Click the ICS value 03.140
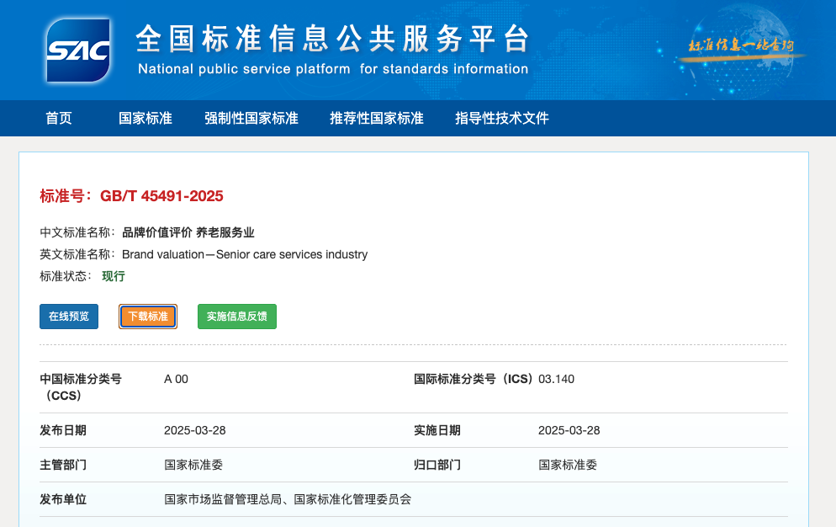The width and height of the screenshot is (836, 527). click(557, 379)
